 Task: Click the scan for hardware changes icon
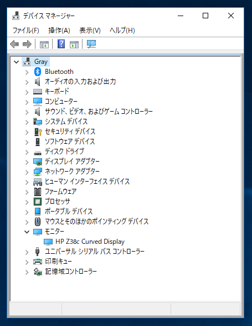pos(91,44)
